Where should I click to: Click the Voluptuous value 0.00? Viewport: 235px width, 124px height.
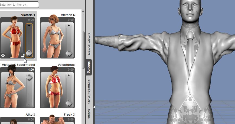[x=71, y=70]
